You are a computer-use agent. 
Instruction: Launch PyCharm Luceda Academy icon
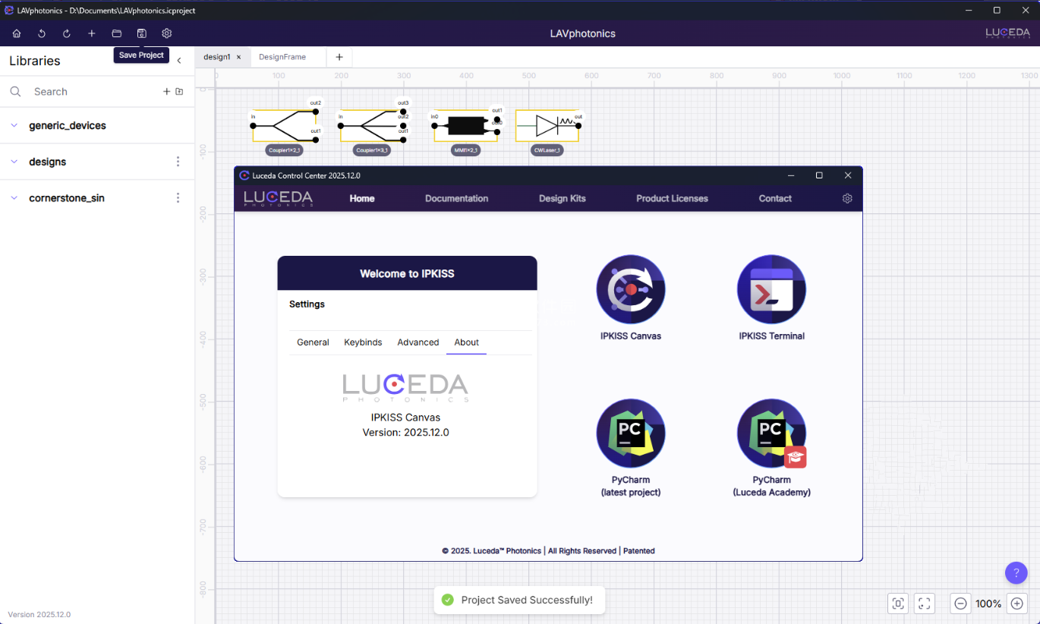point(771,433)
